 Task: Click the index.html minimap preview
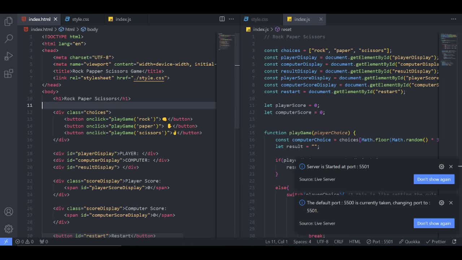225,42
